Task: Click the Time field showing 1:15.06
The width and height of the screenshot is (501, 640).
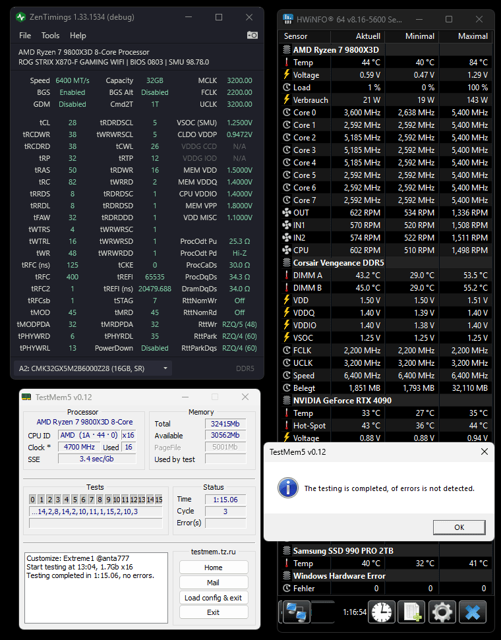Action: 225,500
